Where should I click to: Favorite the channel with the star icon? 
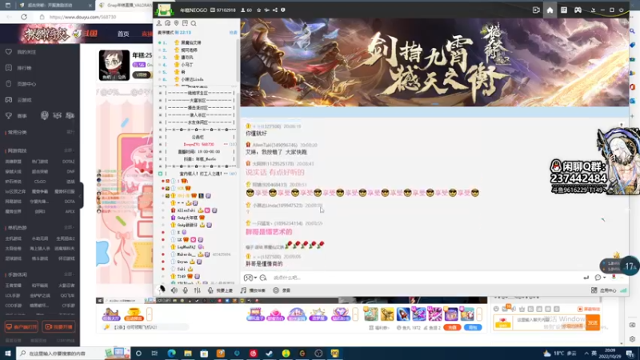click(x=258, y=10)
